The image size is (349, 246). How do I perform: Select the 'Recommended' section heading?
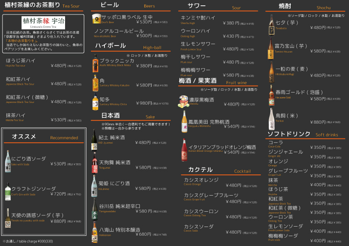pos(64,138)
